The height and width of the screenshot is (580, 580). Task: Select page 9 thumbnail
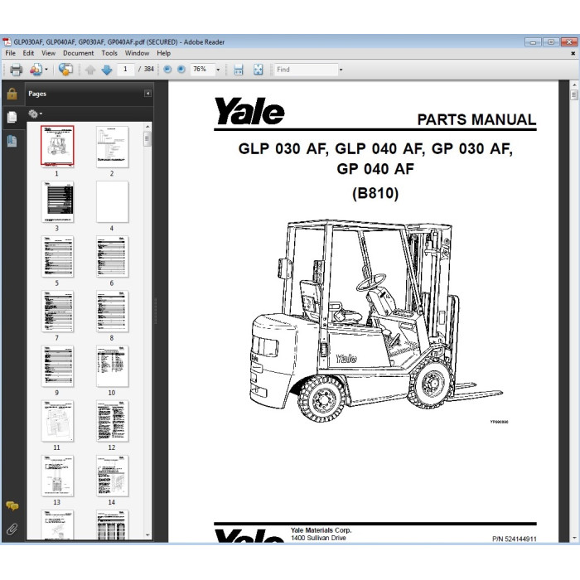(x=57, y=366)
